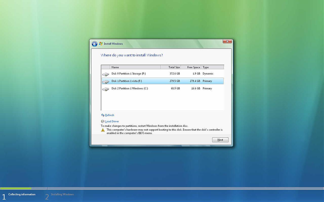Click the green setup progress bar
The height and width of the screenshot is (202, 324).
[x=16, y=188]
